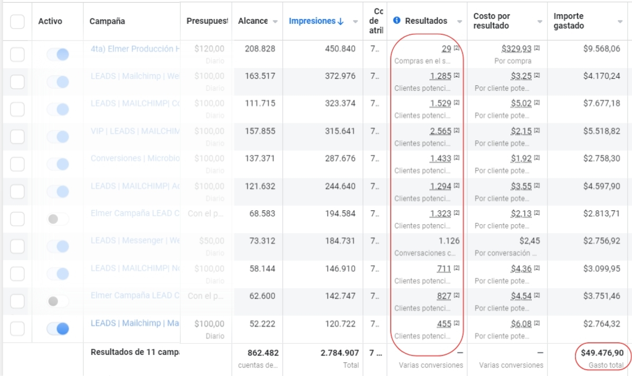632x376 pixels.
Task: Click the info icon beside Resultados header
Action: tap(397, 21)
